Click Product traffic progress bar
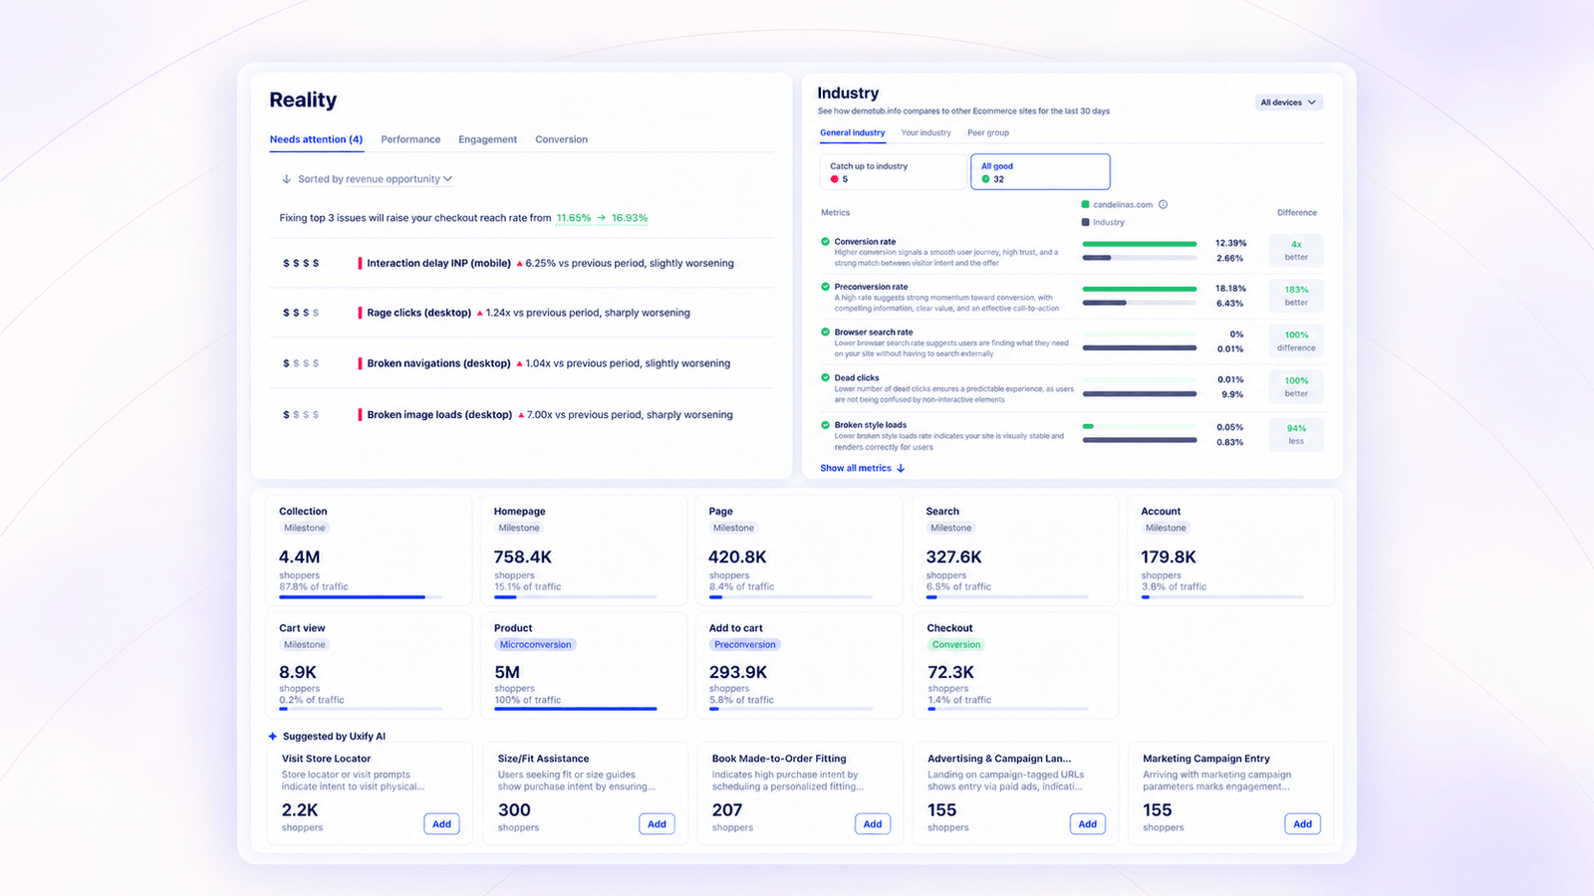This screenshot has width=1594, height=896. point(576,709)
